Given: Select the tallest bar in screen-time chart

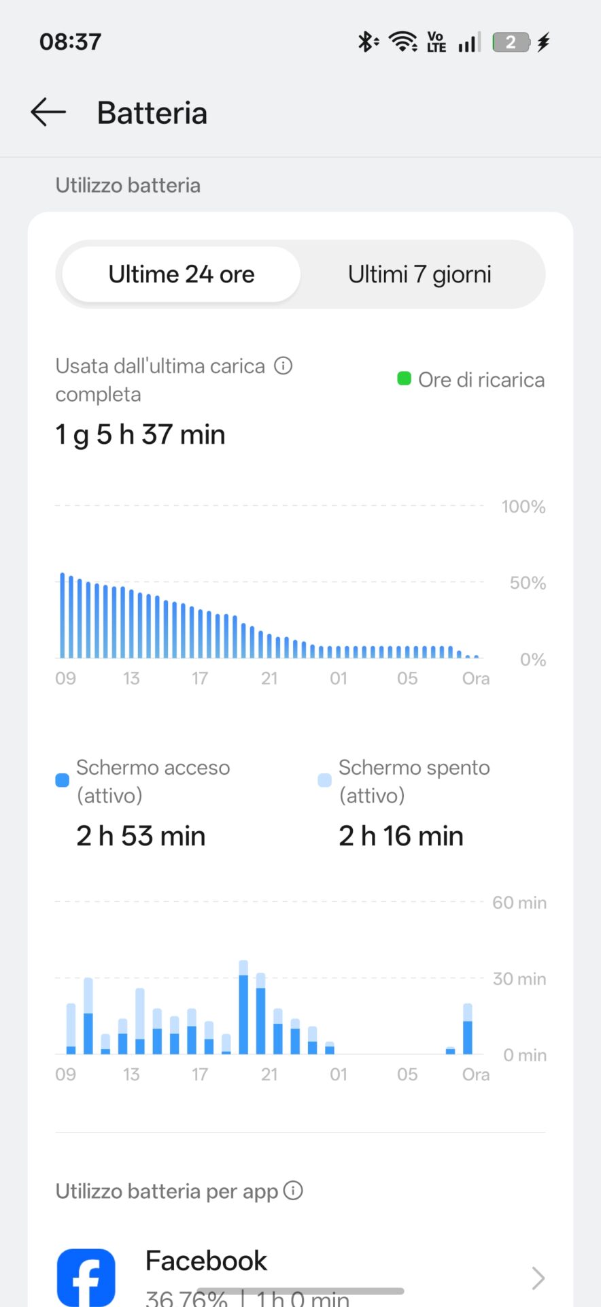Looking at the screenshot, I should 243,1007.
